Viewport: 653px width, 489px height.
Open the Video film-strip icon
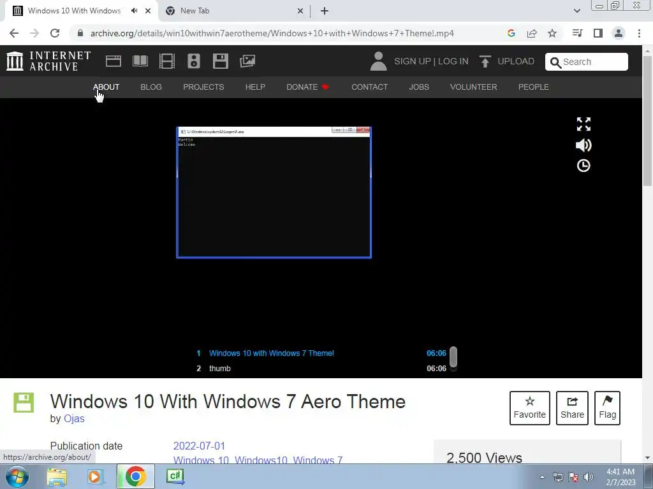click(167, 61)
